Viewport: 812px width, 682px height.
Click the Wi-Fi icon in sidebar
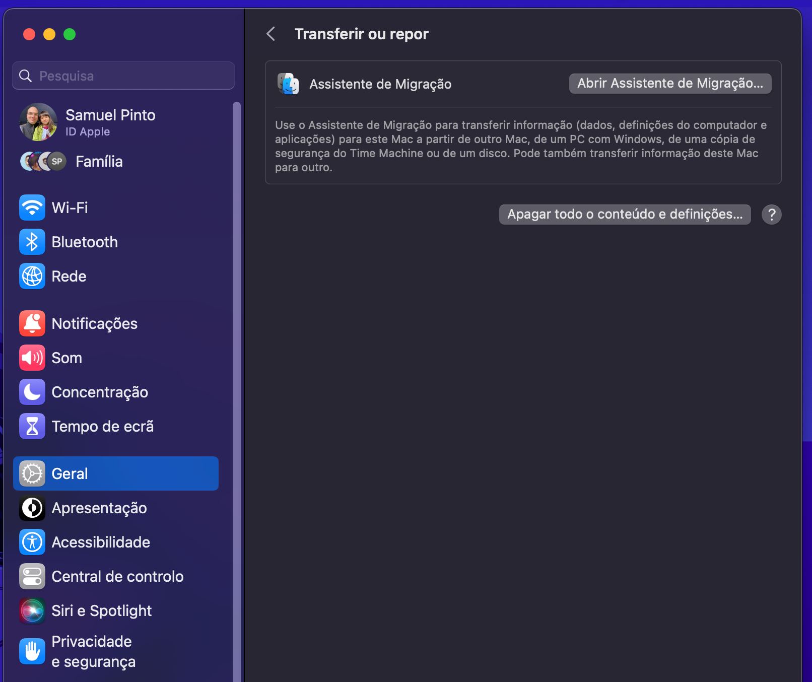[32, 208]
